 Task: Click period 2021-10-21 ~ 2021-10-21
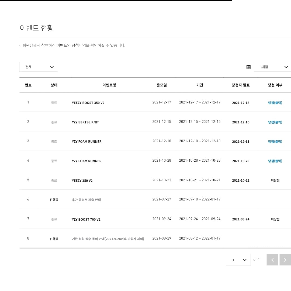tap(200, 180)
